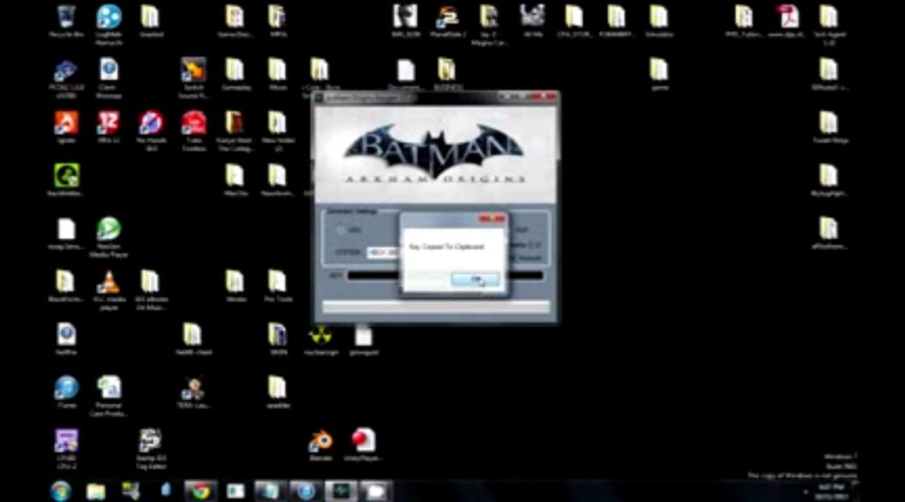Open the Switch Sound File converter shortcut
The height and width of the screenshot is (502, 905).
(193, 77)
